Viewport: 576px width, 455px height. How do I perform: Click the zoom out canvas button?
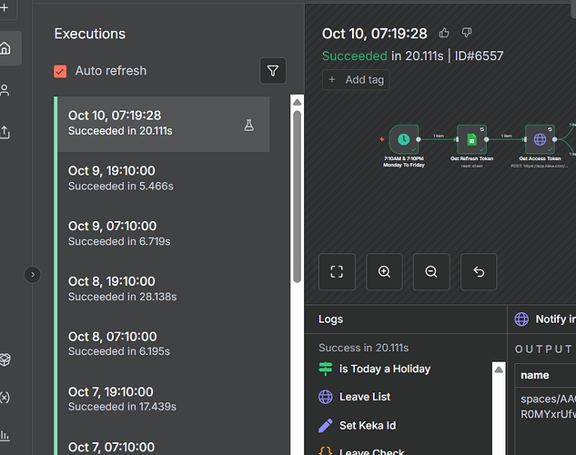pos(431,271)
